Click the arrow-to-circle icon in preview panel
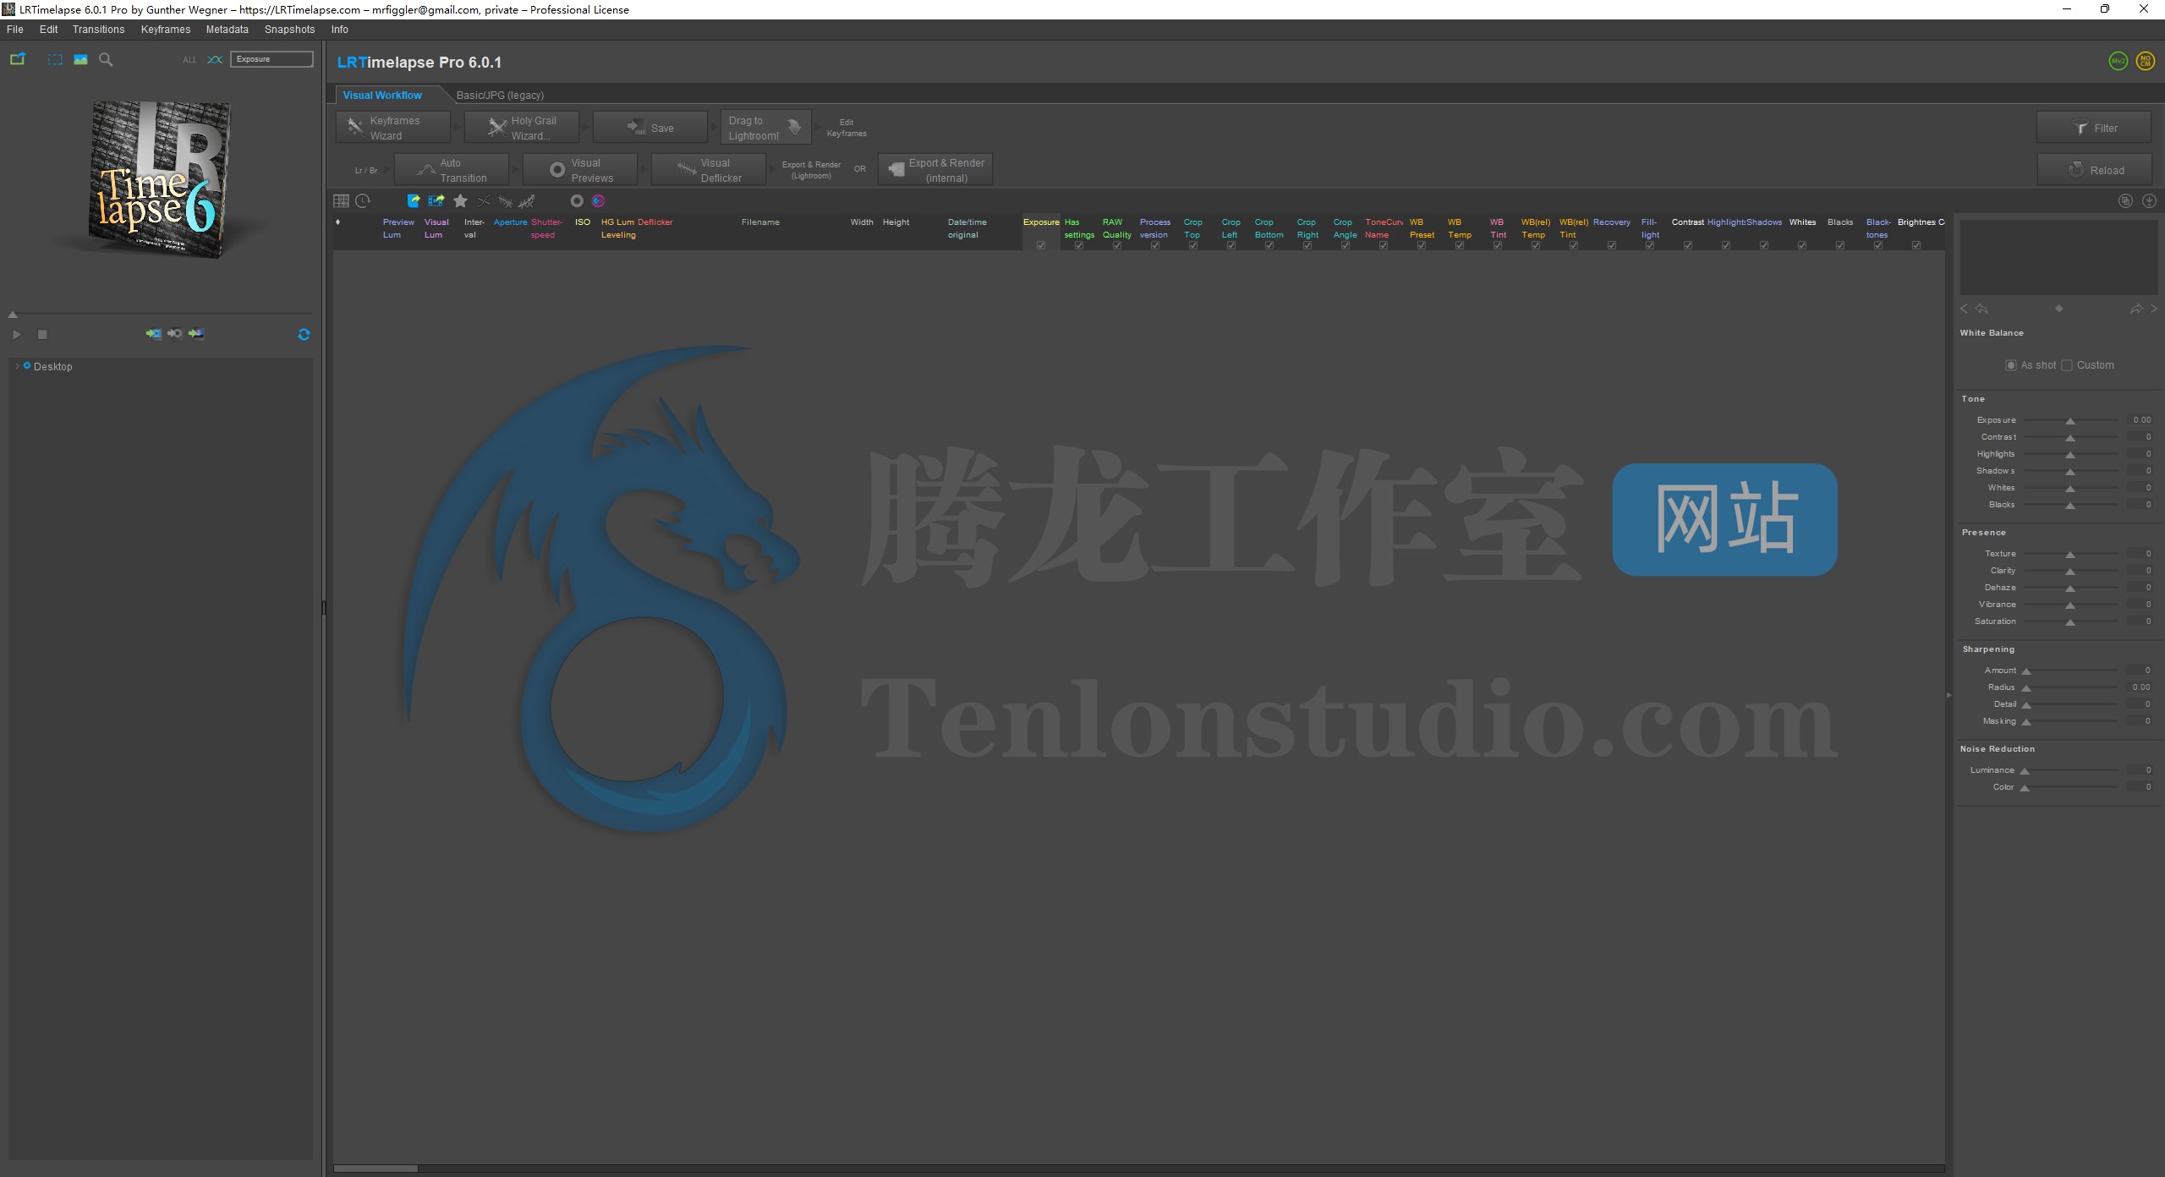The height and width of the screenshot is (1177, 2165). [174, 334]
